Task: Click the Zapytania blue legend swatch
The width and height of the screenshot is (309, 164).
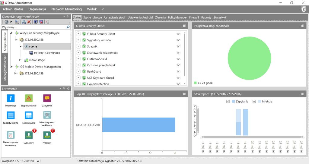Action: (x=233, y=101)
